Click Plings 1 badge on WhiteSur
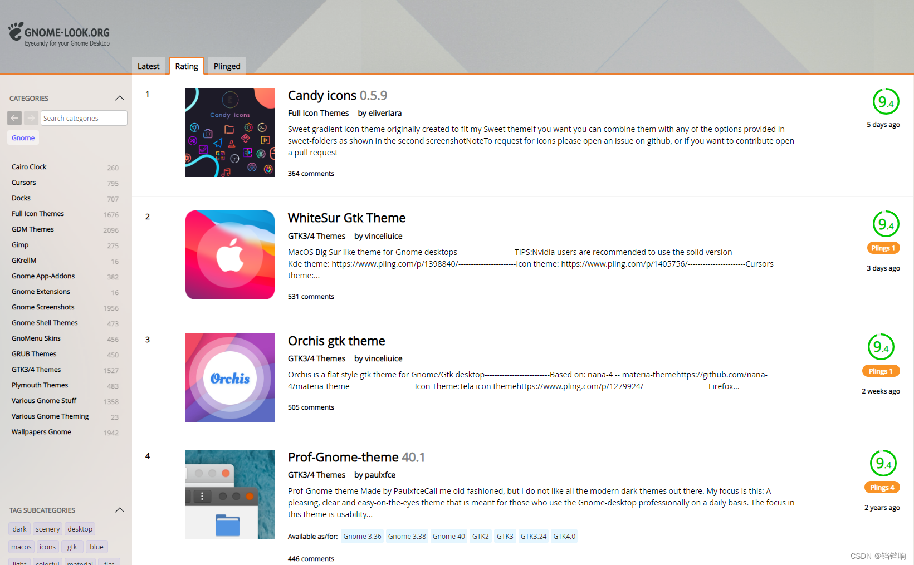This screenshot has height=565, width=914. [883, 248]
